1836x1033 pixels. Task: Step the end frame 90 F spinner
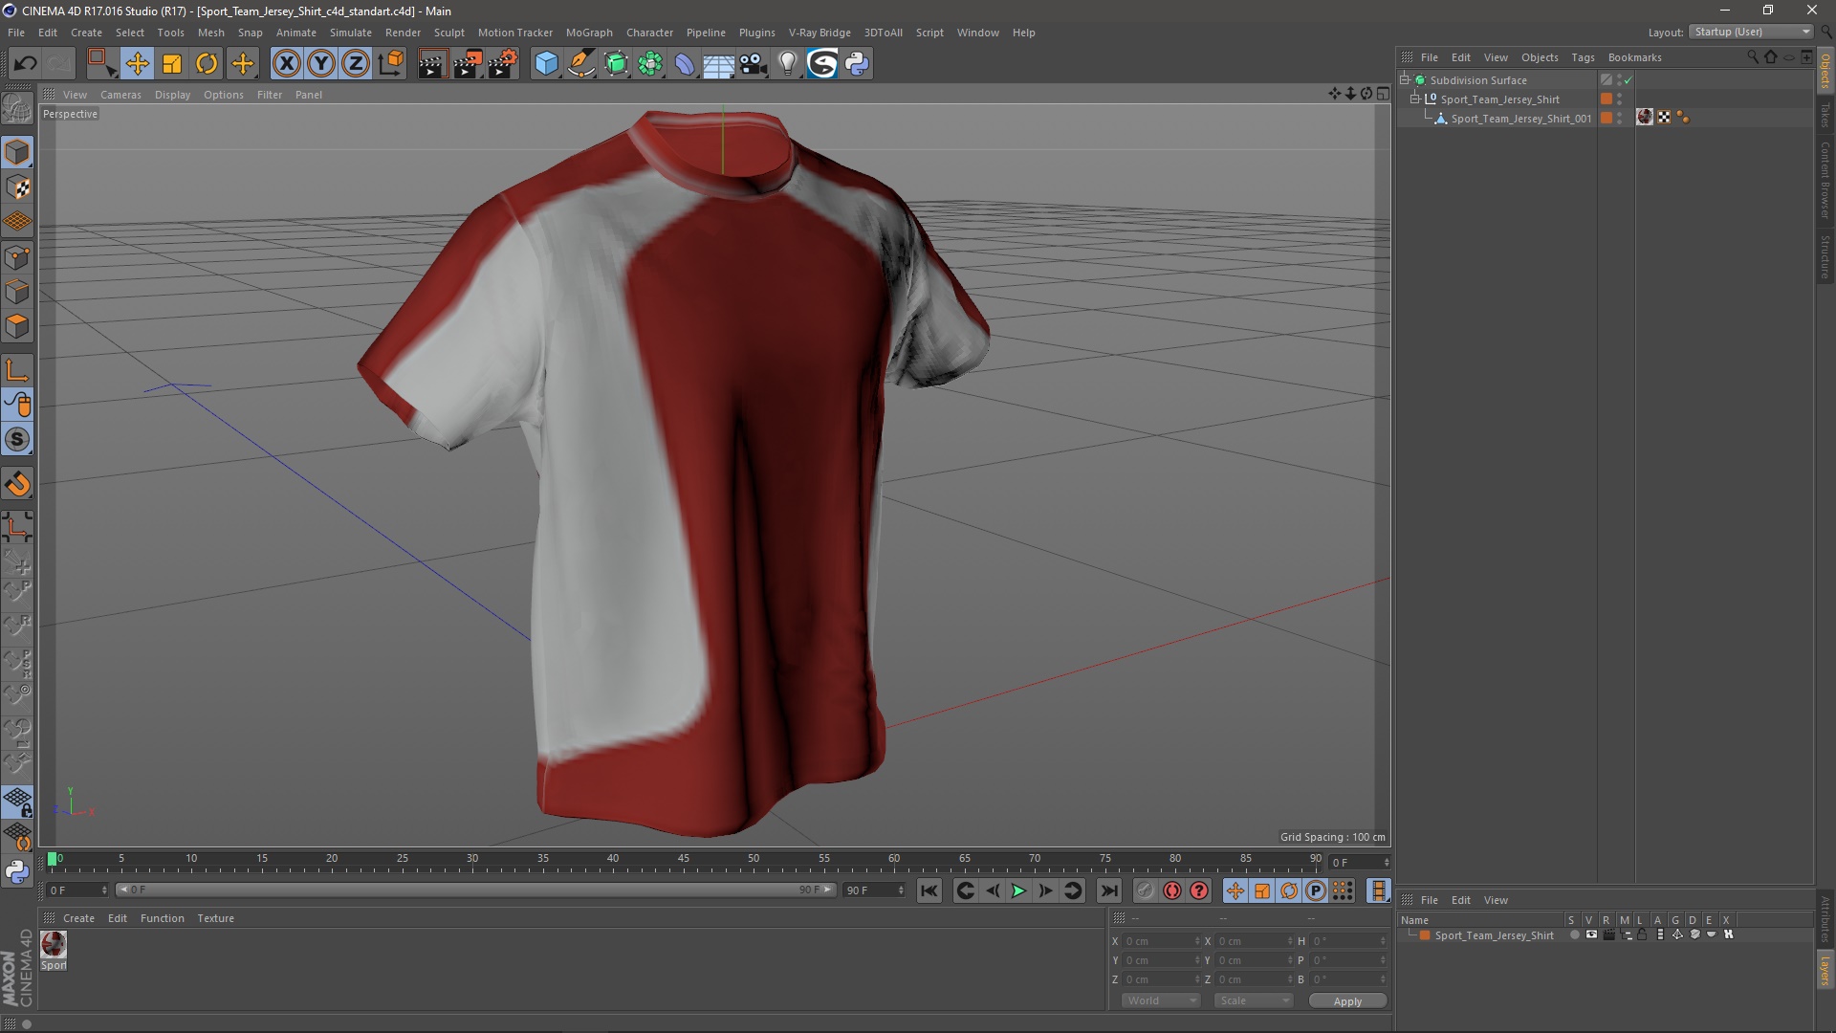click(x=901, y=890)
